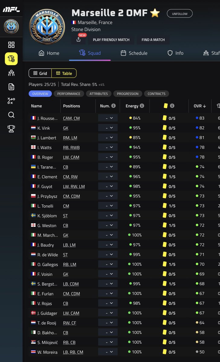
Task: Click the yellow card icon in L. Tonelli row
Action: click(165, 206)
